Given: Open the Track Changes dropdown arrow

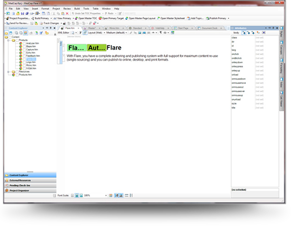Looking at the screenshot, I should (x=61, y=23).
